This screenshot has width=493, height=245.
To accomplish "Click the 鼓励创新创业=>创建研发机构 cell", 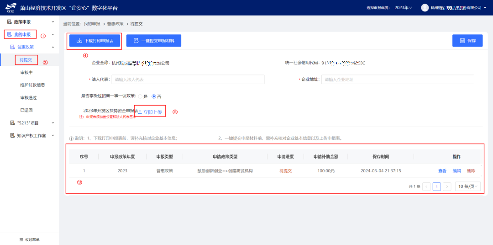I will tap(225, 171).
